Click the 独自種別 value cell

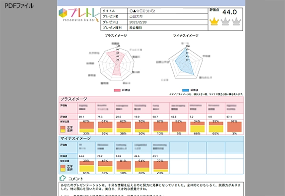coord(168,28)
